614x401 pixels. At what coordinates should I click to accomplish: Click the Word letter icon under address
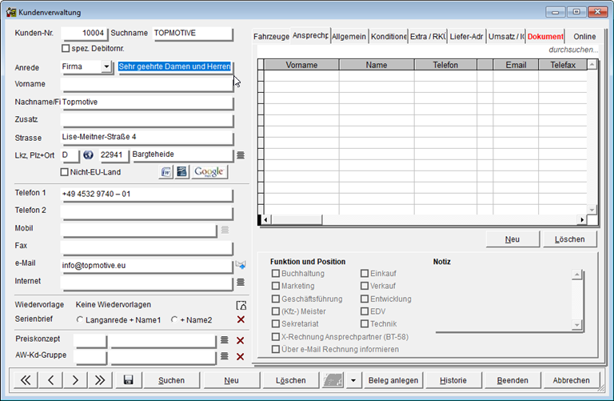coord(166,172)
